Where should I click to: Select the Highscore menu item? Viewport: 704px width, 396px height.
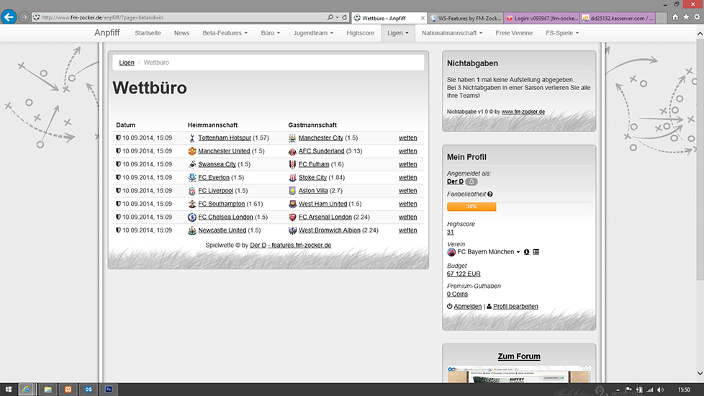[x=360, y=33]
